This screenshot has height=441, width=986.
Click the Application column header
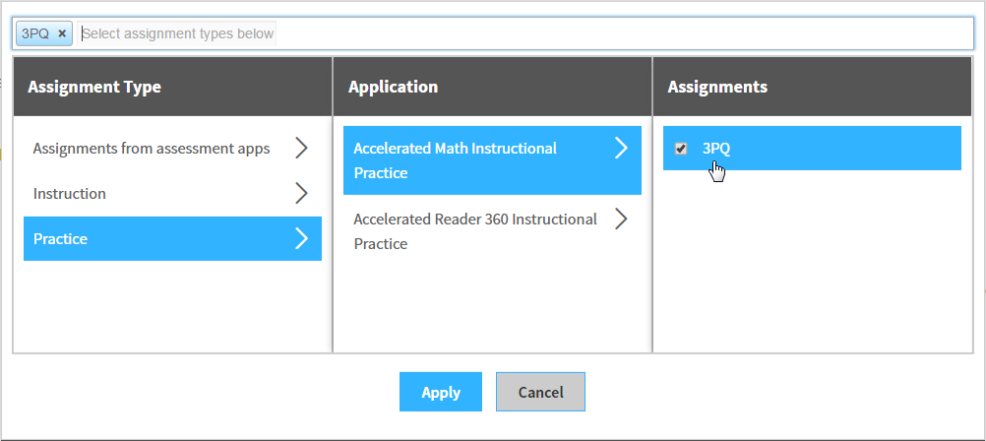point(493,87)
